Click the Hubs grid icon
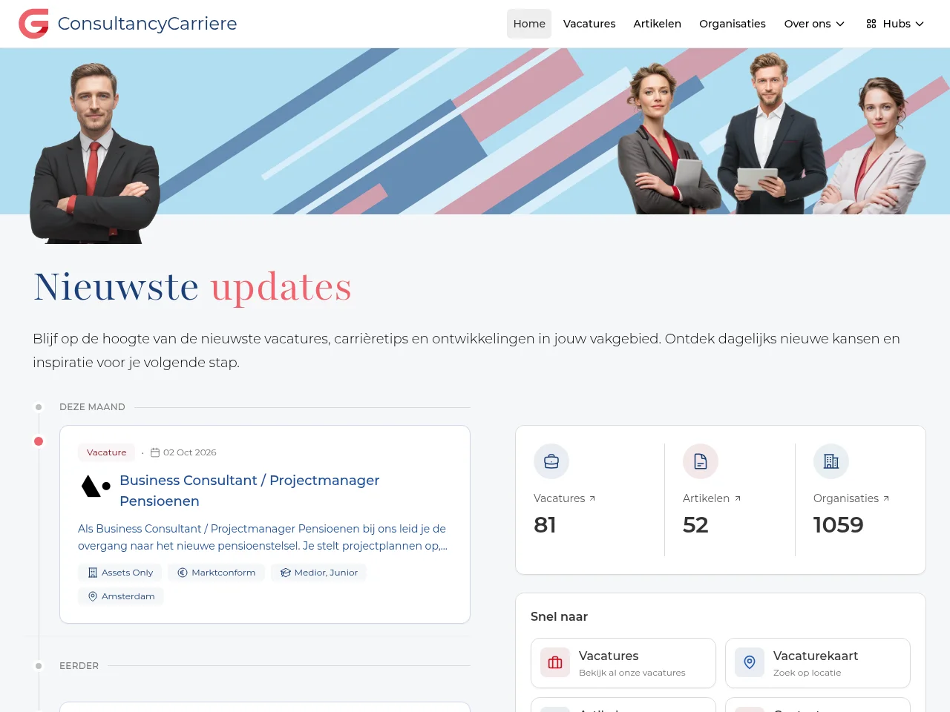 click(871, 24)
